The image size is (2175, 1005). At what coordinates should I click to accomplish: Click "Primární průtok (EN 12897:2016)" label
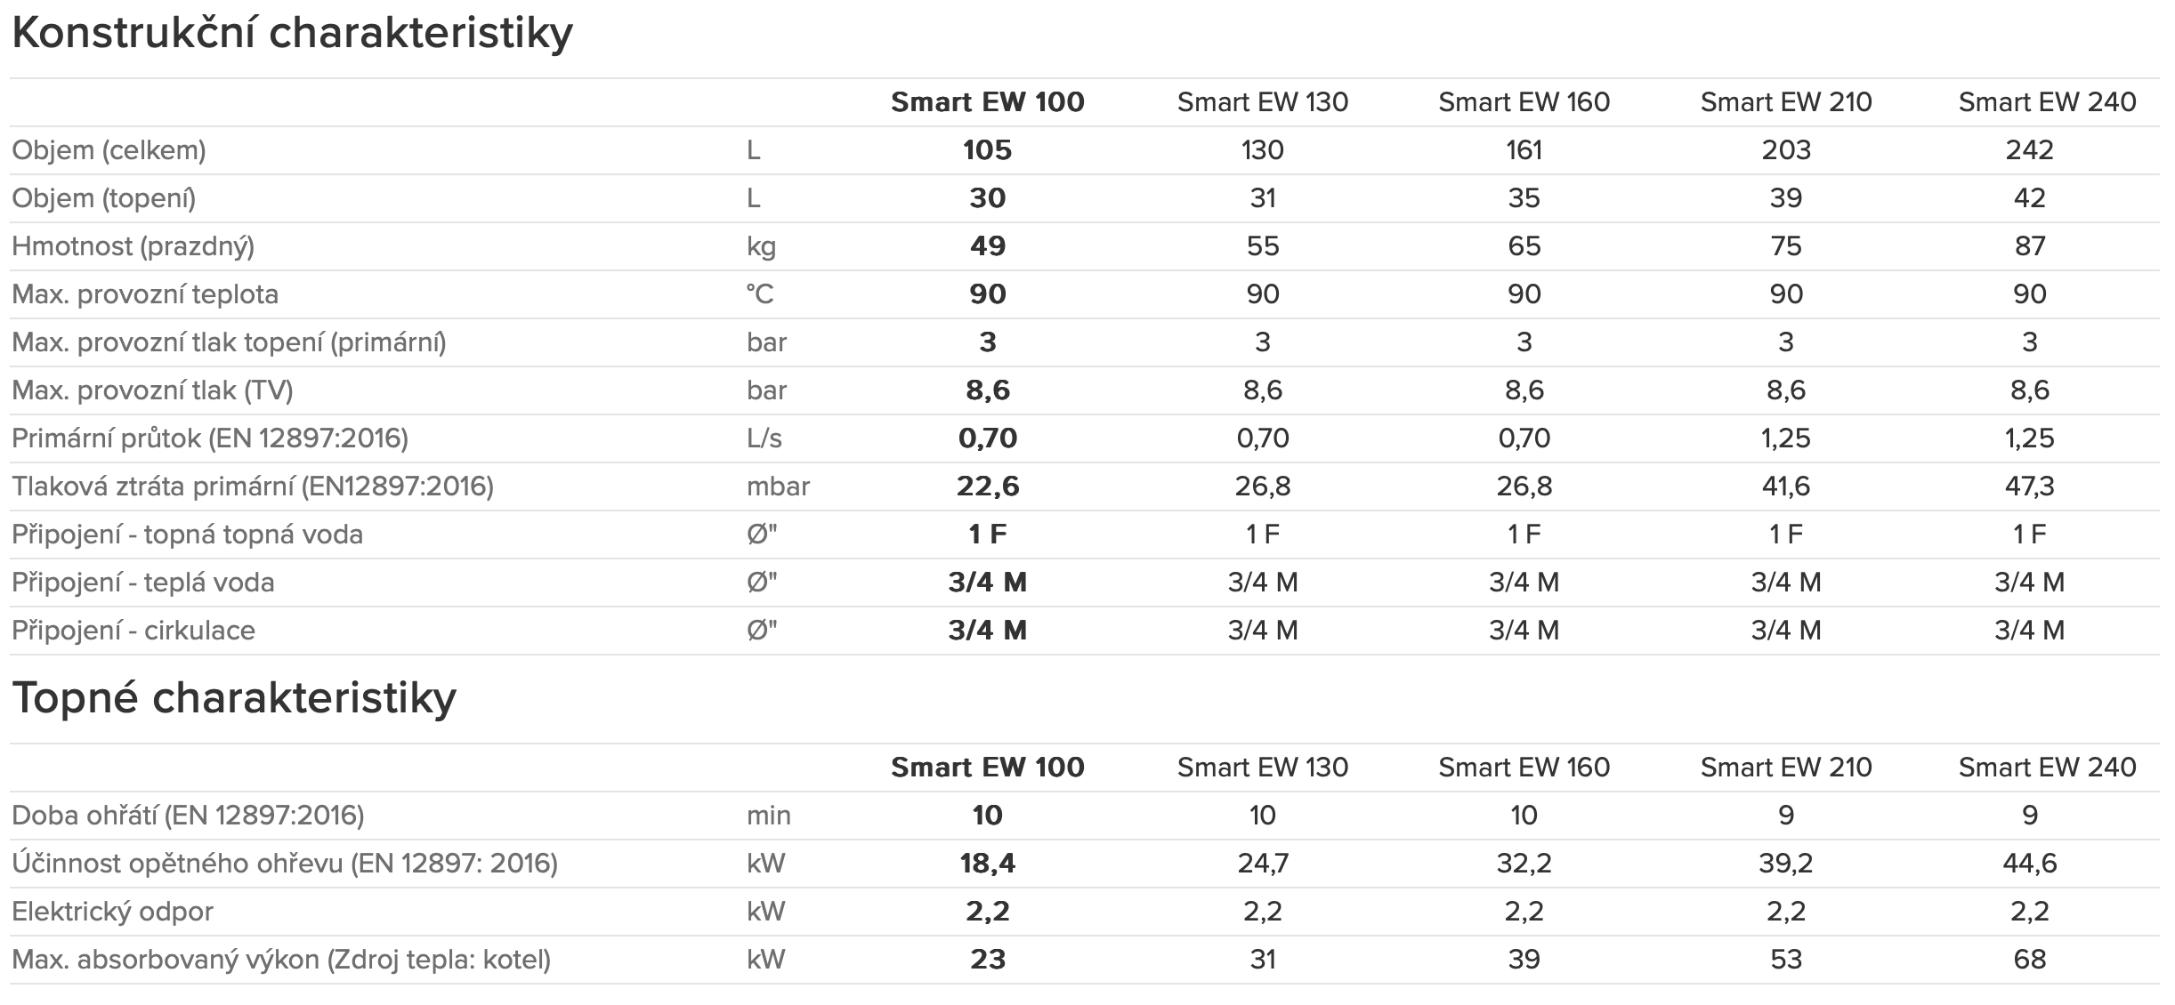tap(210, 438)
